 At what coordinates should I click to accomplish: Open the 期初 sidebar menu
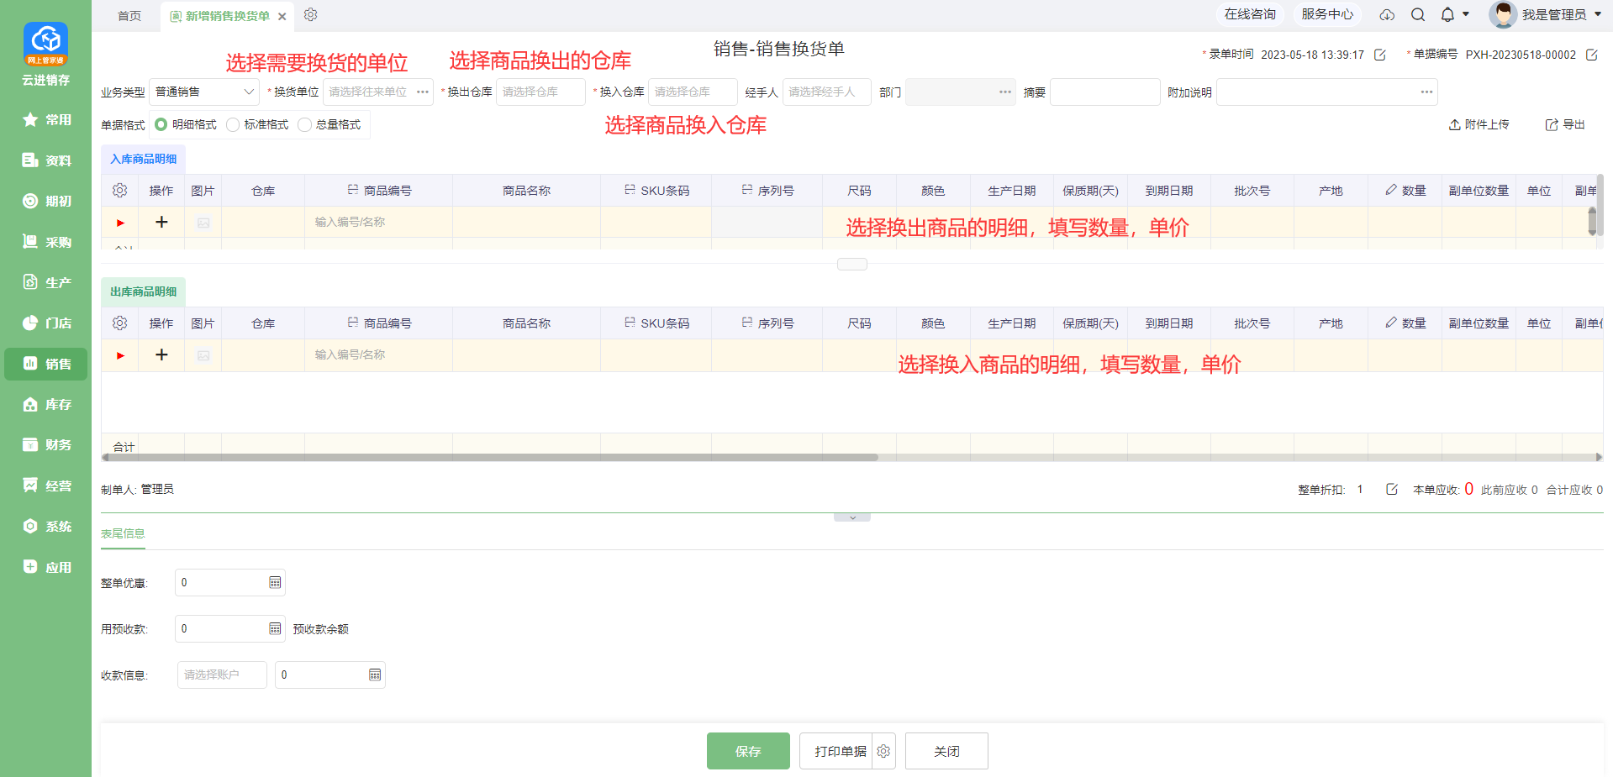click(x=46, y=201)
